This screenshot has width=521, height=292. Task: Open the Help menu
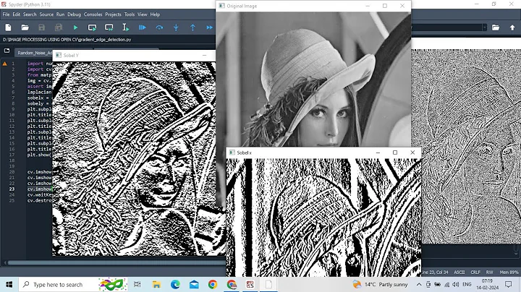click(x=155, y=14)
